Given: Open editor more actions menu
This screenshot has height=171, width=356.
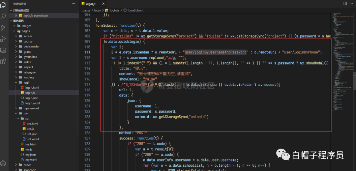Looking at the screenshot, I should tap(351, 3).
